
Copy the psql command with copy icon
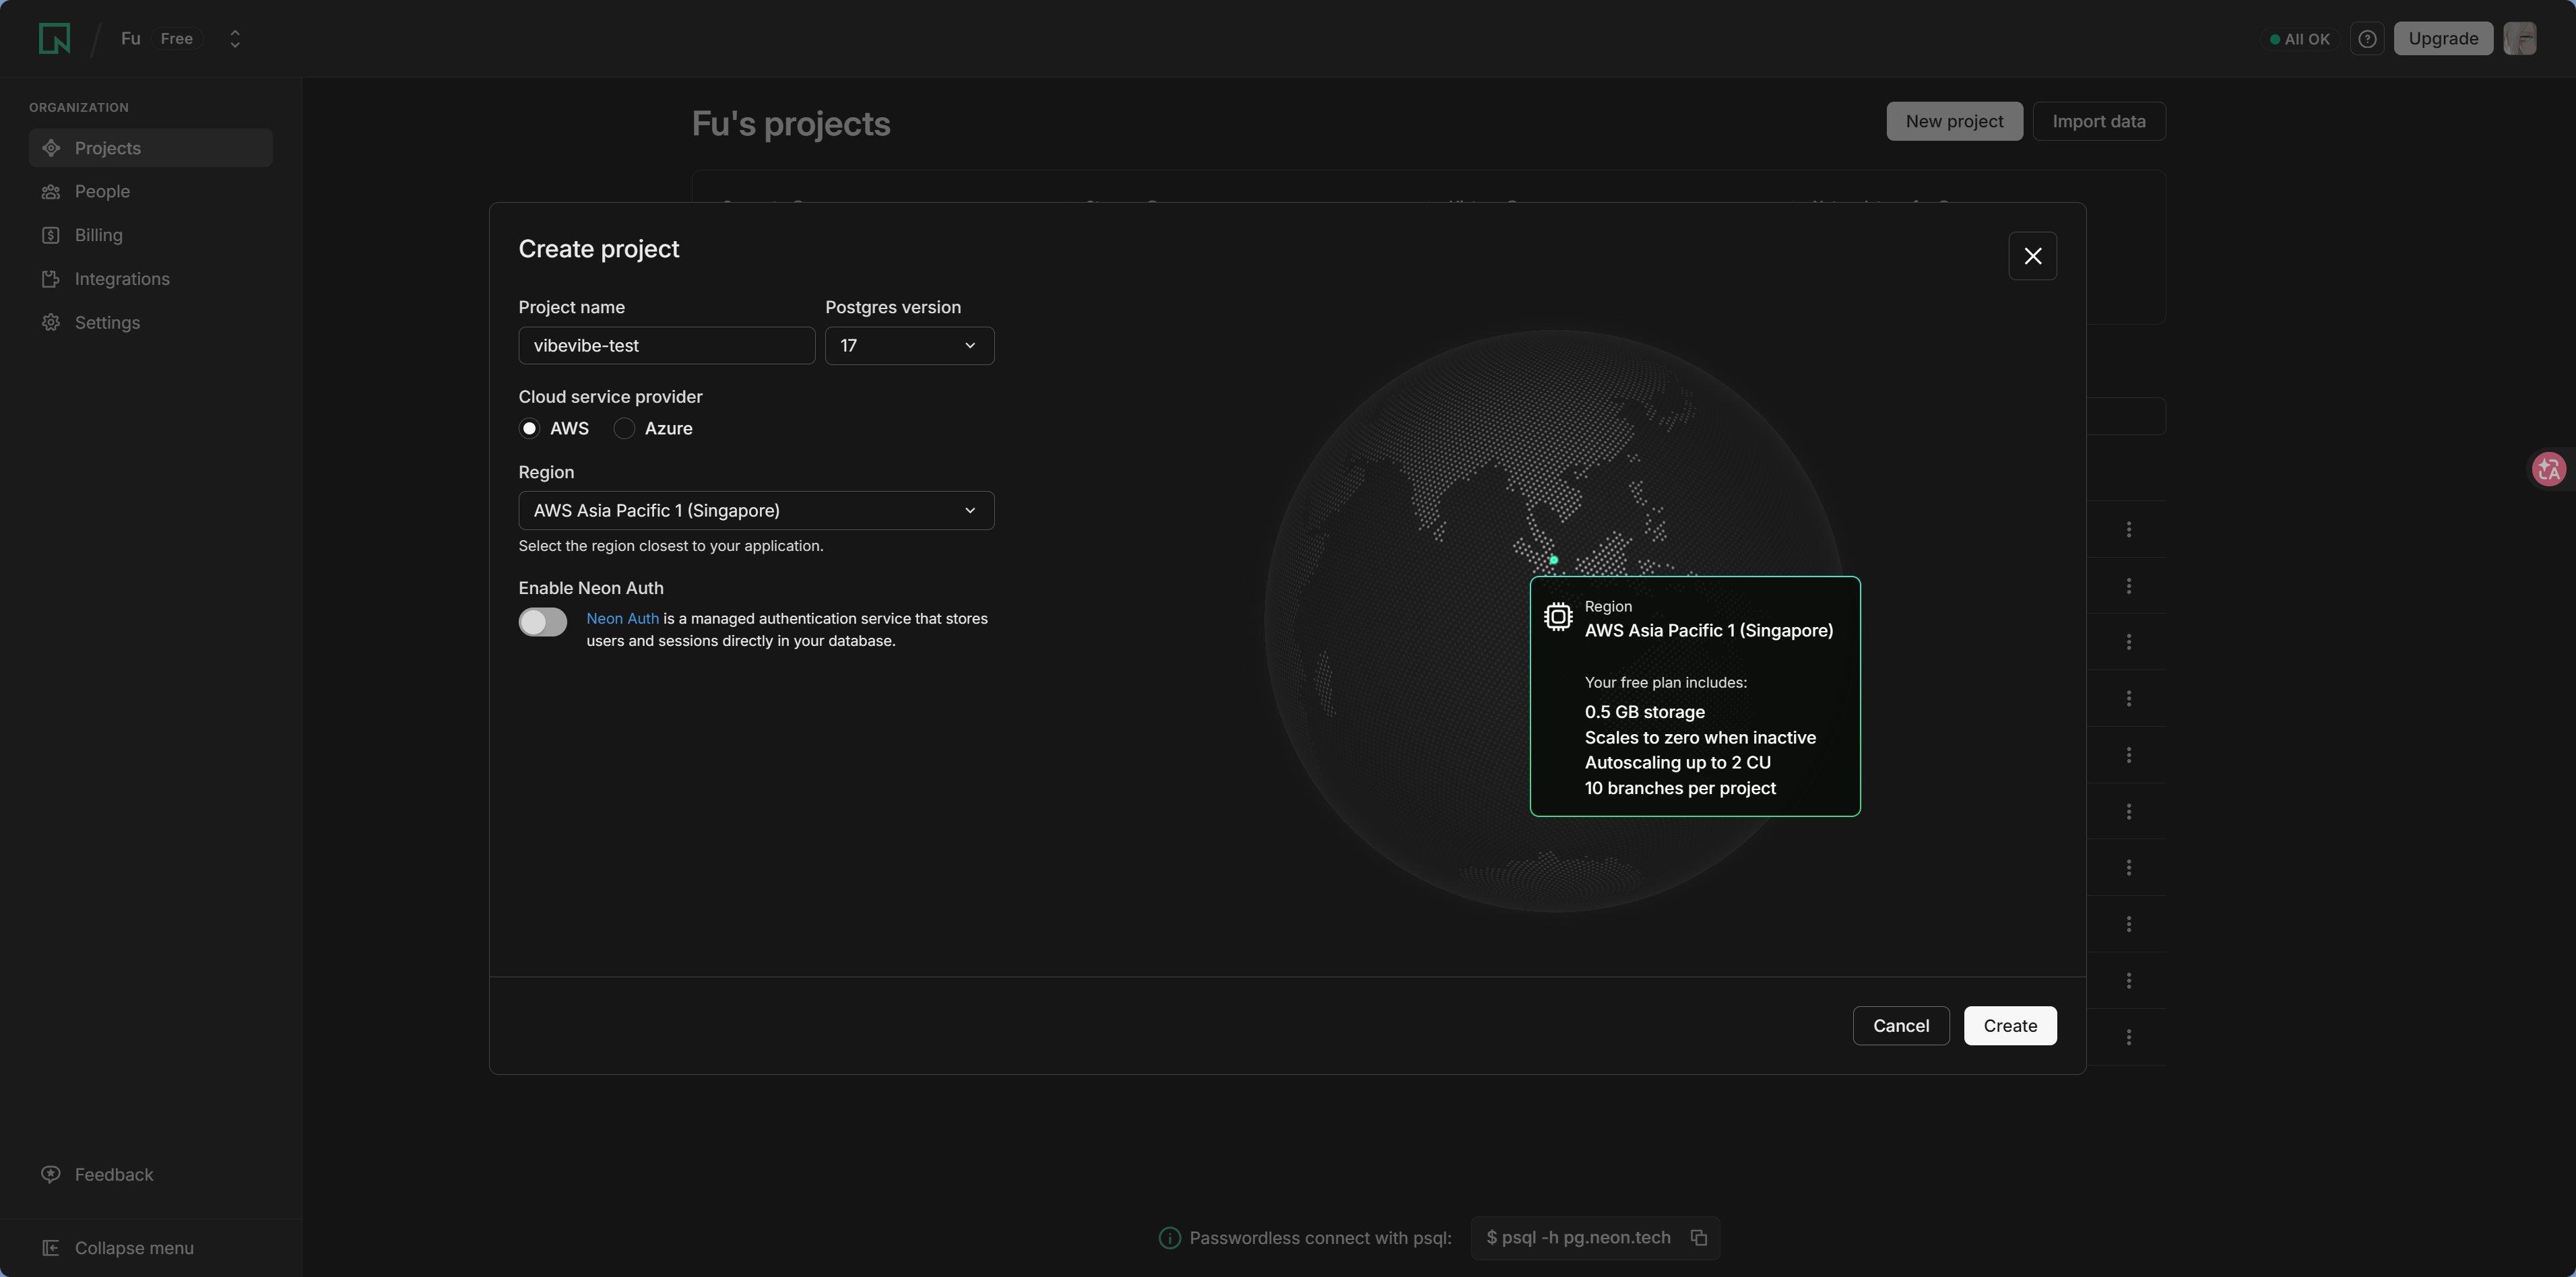(1698, 1238)
